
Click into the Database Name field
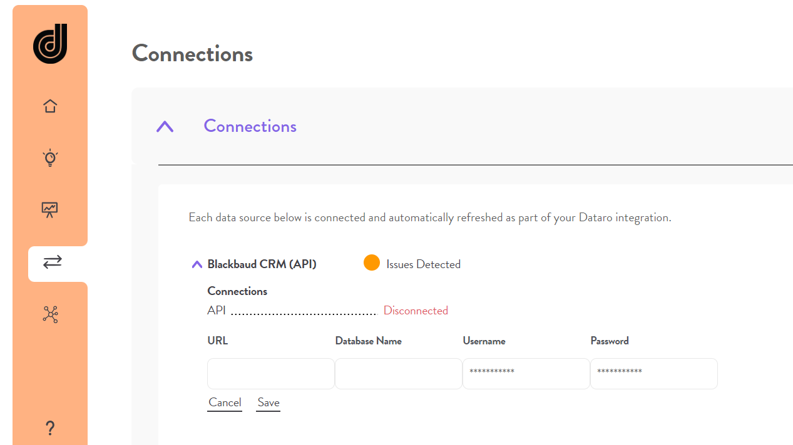click(399, 374)
